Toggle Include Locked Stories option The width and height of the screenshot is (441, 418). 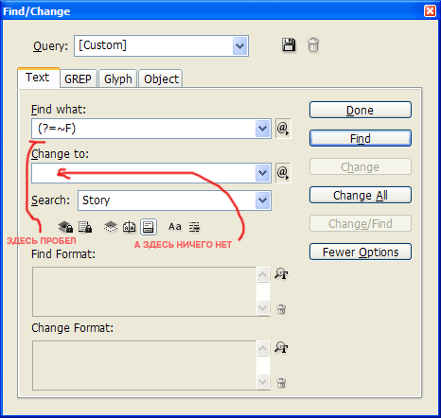click(85, 227)
